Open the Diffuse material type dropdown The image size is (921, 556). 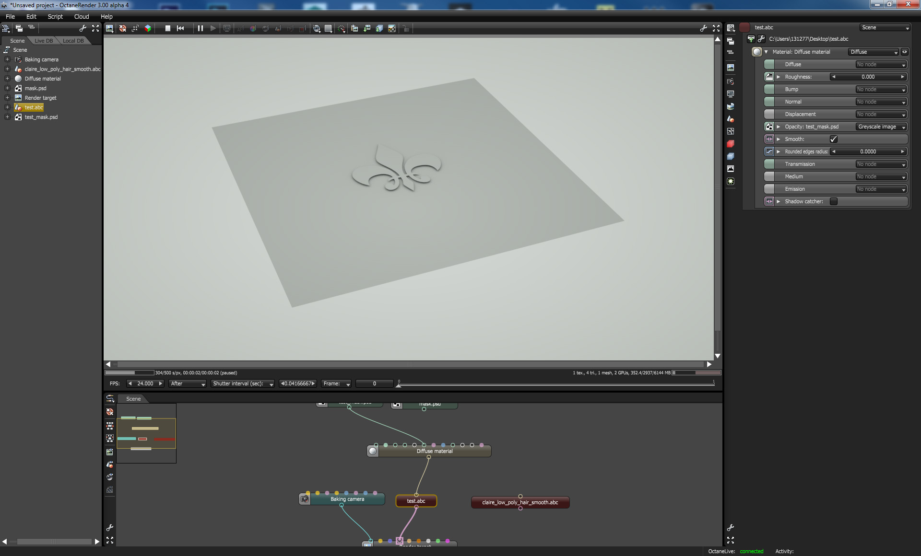pyautogui.click(x=874, y=52)
